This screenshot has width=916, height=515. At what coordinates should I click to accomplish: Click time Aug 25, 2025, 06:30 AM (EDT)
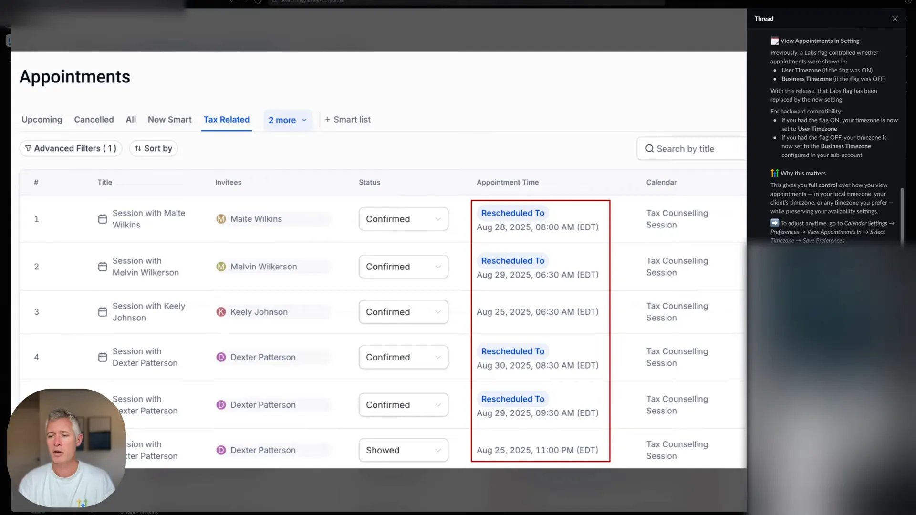(x=537, y=312)
